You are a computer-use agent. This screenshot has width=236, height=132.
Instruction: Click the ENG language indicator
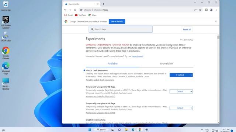pyautogui.click(x=207, y=130)
